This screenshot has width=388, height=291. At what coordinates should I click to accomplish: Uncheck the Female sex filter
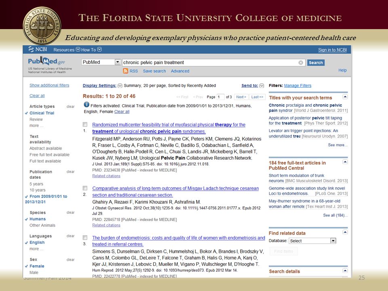(x=37, y=266)
